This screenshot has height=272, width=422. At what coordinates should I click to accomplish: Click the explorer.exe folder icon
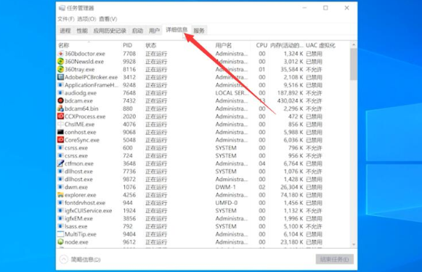[60, 195]
